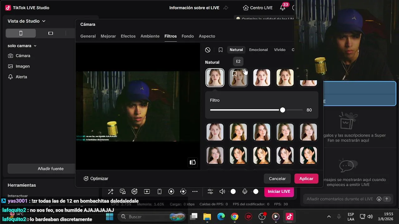Open the Ambiente tab
The width and height of the screenshot is (399, 224).
(150, 36)
